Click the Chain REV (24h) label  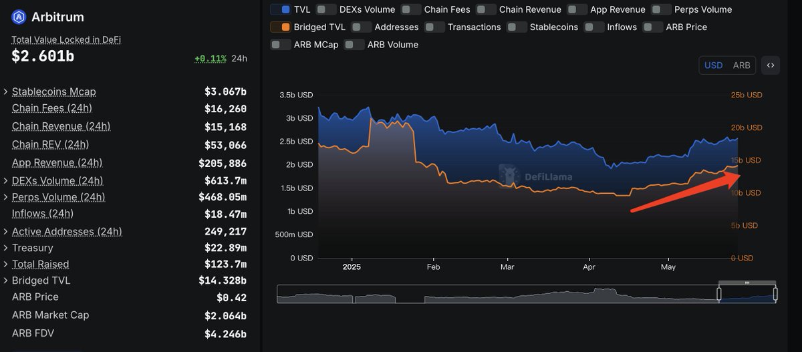(x=51, y=144)
